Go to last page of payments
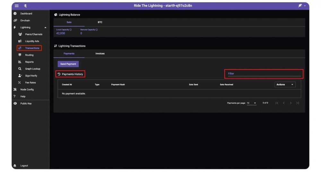This screenshot has height=172, width=321. (x=298, y=103)
